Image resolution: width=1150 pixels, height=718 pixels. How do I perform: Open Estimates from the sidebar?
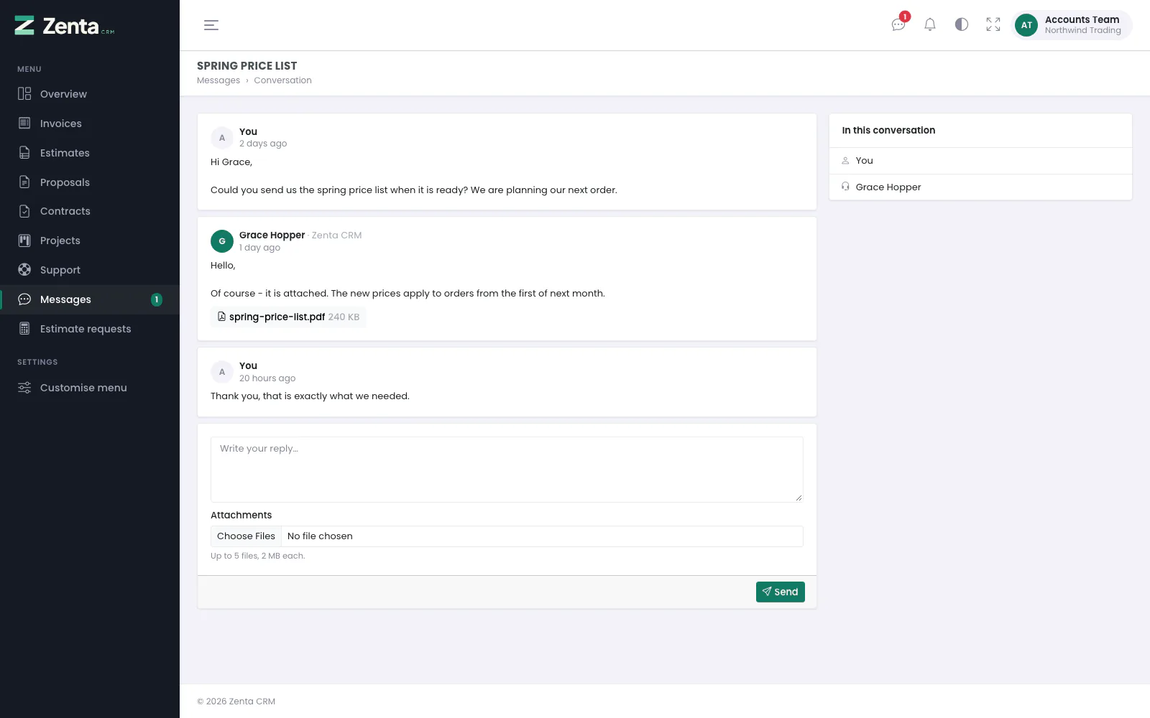(x=90, y=153)
